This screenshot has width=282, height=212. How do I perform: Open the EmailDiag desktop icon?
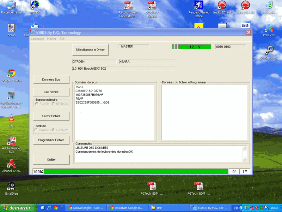(x=12, y=189)
